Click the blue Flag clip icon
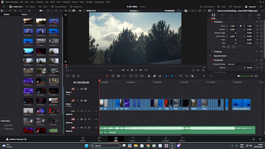This screenshot has width=265, height=149. [166, 76]
